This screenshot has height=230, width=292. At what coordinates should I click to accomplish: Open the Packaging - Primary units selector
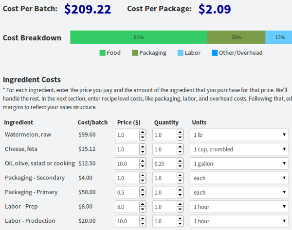point(239,192)
